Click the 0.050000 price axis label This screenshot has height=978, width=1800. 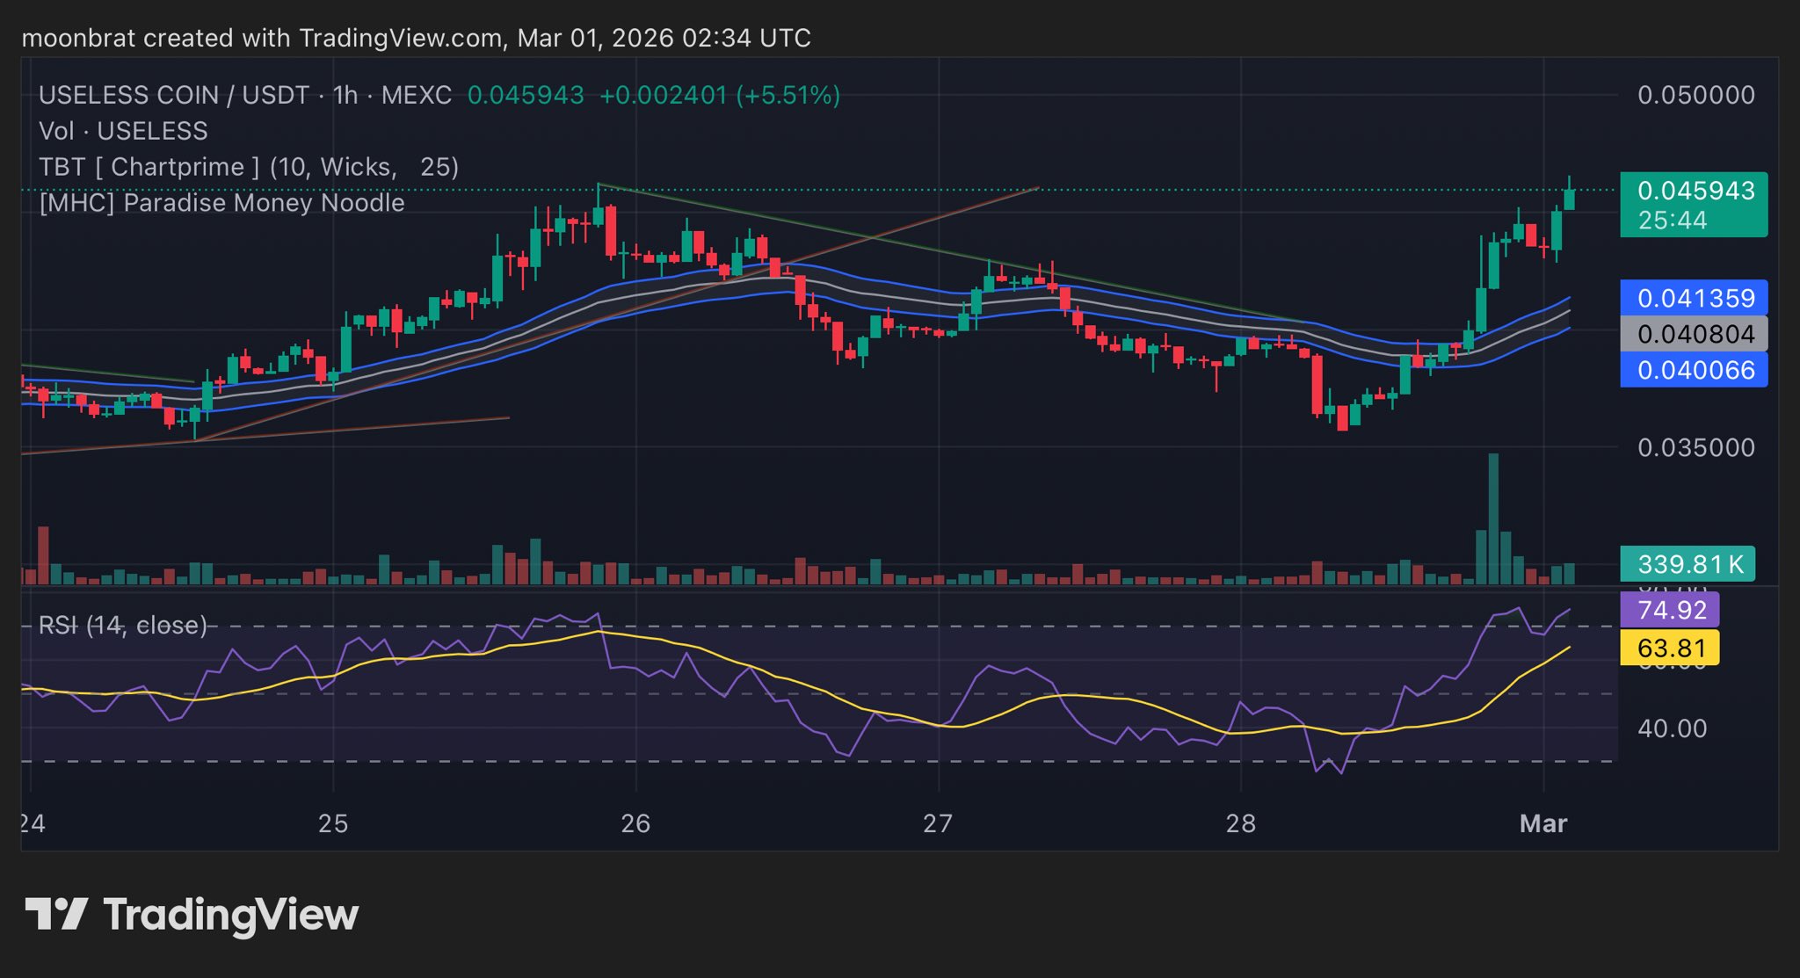point(1695,95)
